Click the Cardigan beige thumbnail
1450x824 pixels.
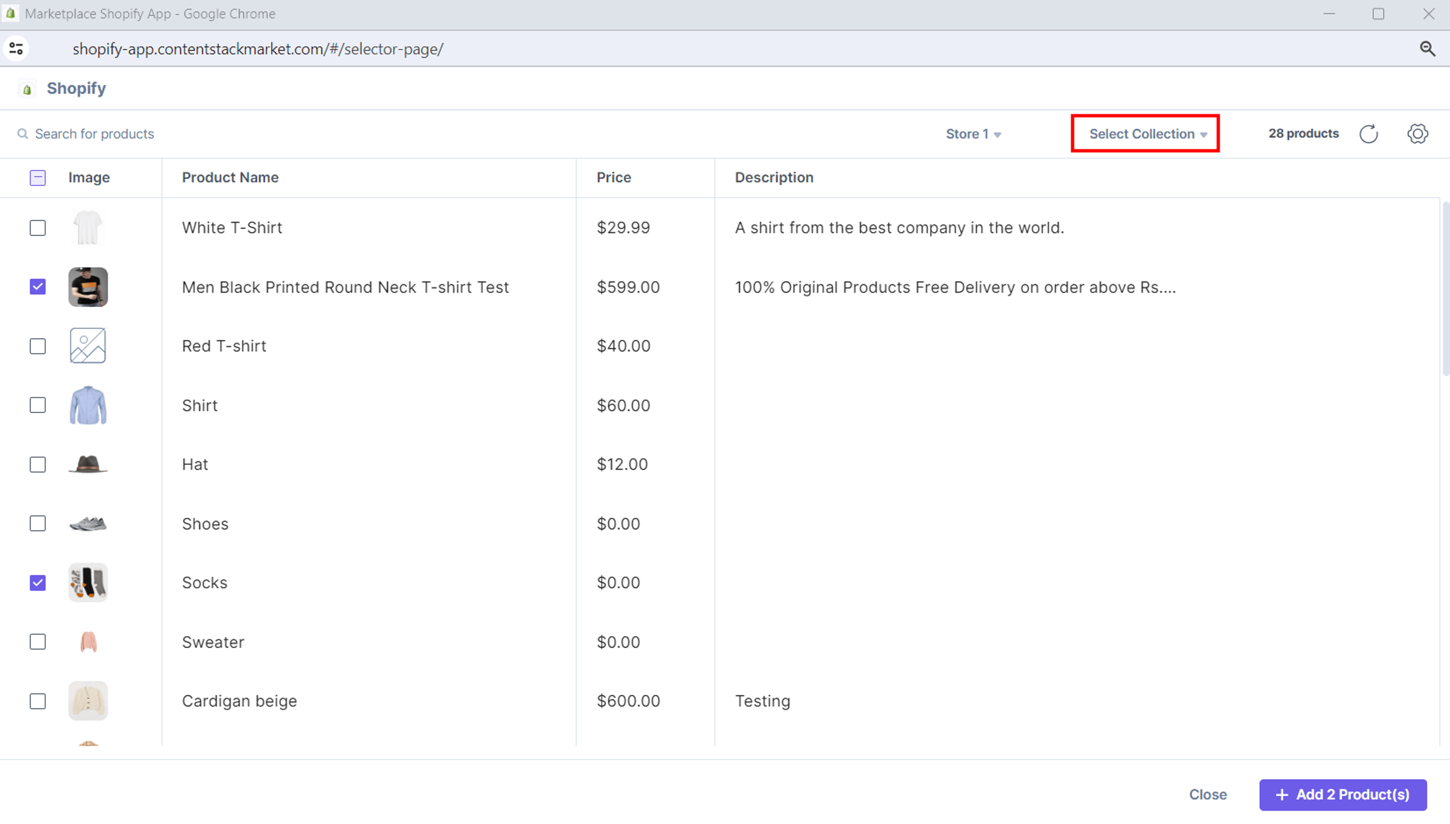point(88,701)
